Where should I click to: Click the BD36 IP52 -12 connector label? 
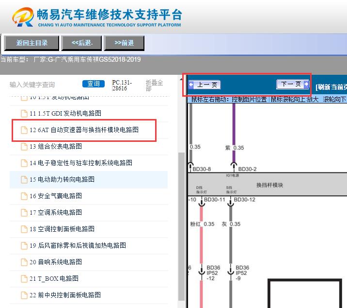213,273
